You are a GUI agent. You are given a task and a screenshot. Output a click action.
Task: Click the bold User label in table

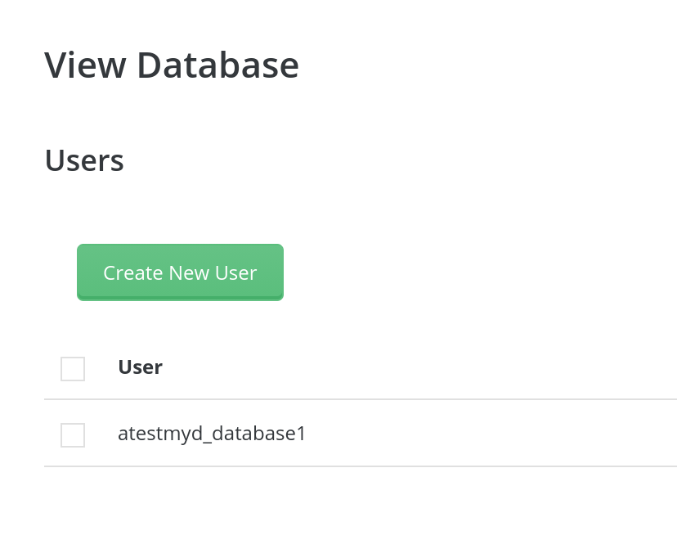coord(140,367)
